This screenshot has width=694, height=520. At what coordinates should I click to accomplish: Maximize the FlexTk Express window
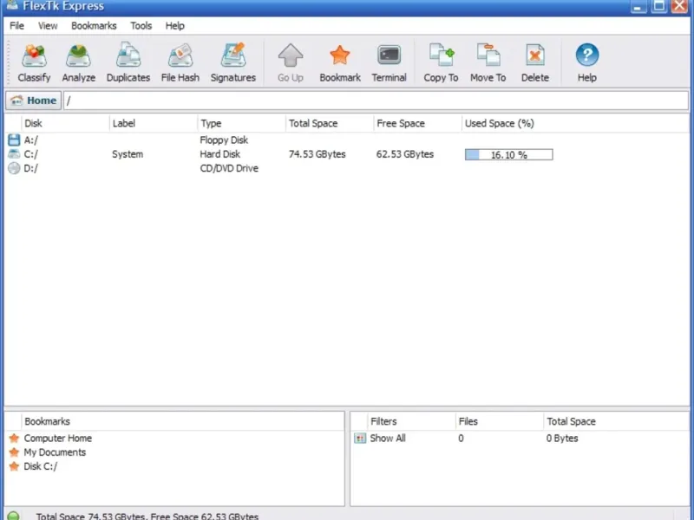tap(659, 6)
